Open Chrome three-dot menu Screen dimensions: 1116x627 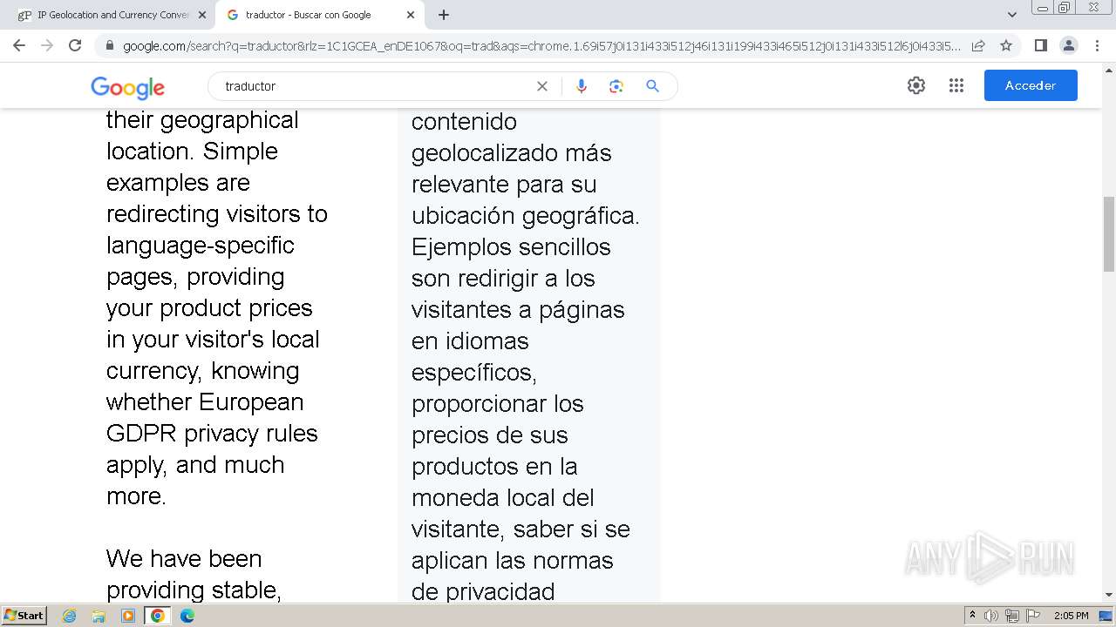1096,45
